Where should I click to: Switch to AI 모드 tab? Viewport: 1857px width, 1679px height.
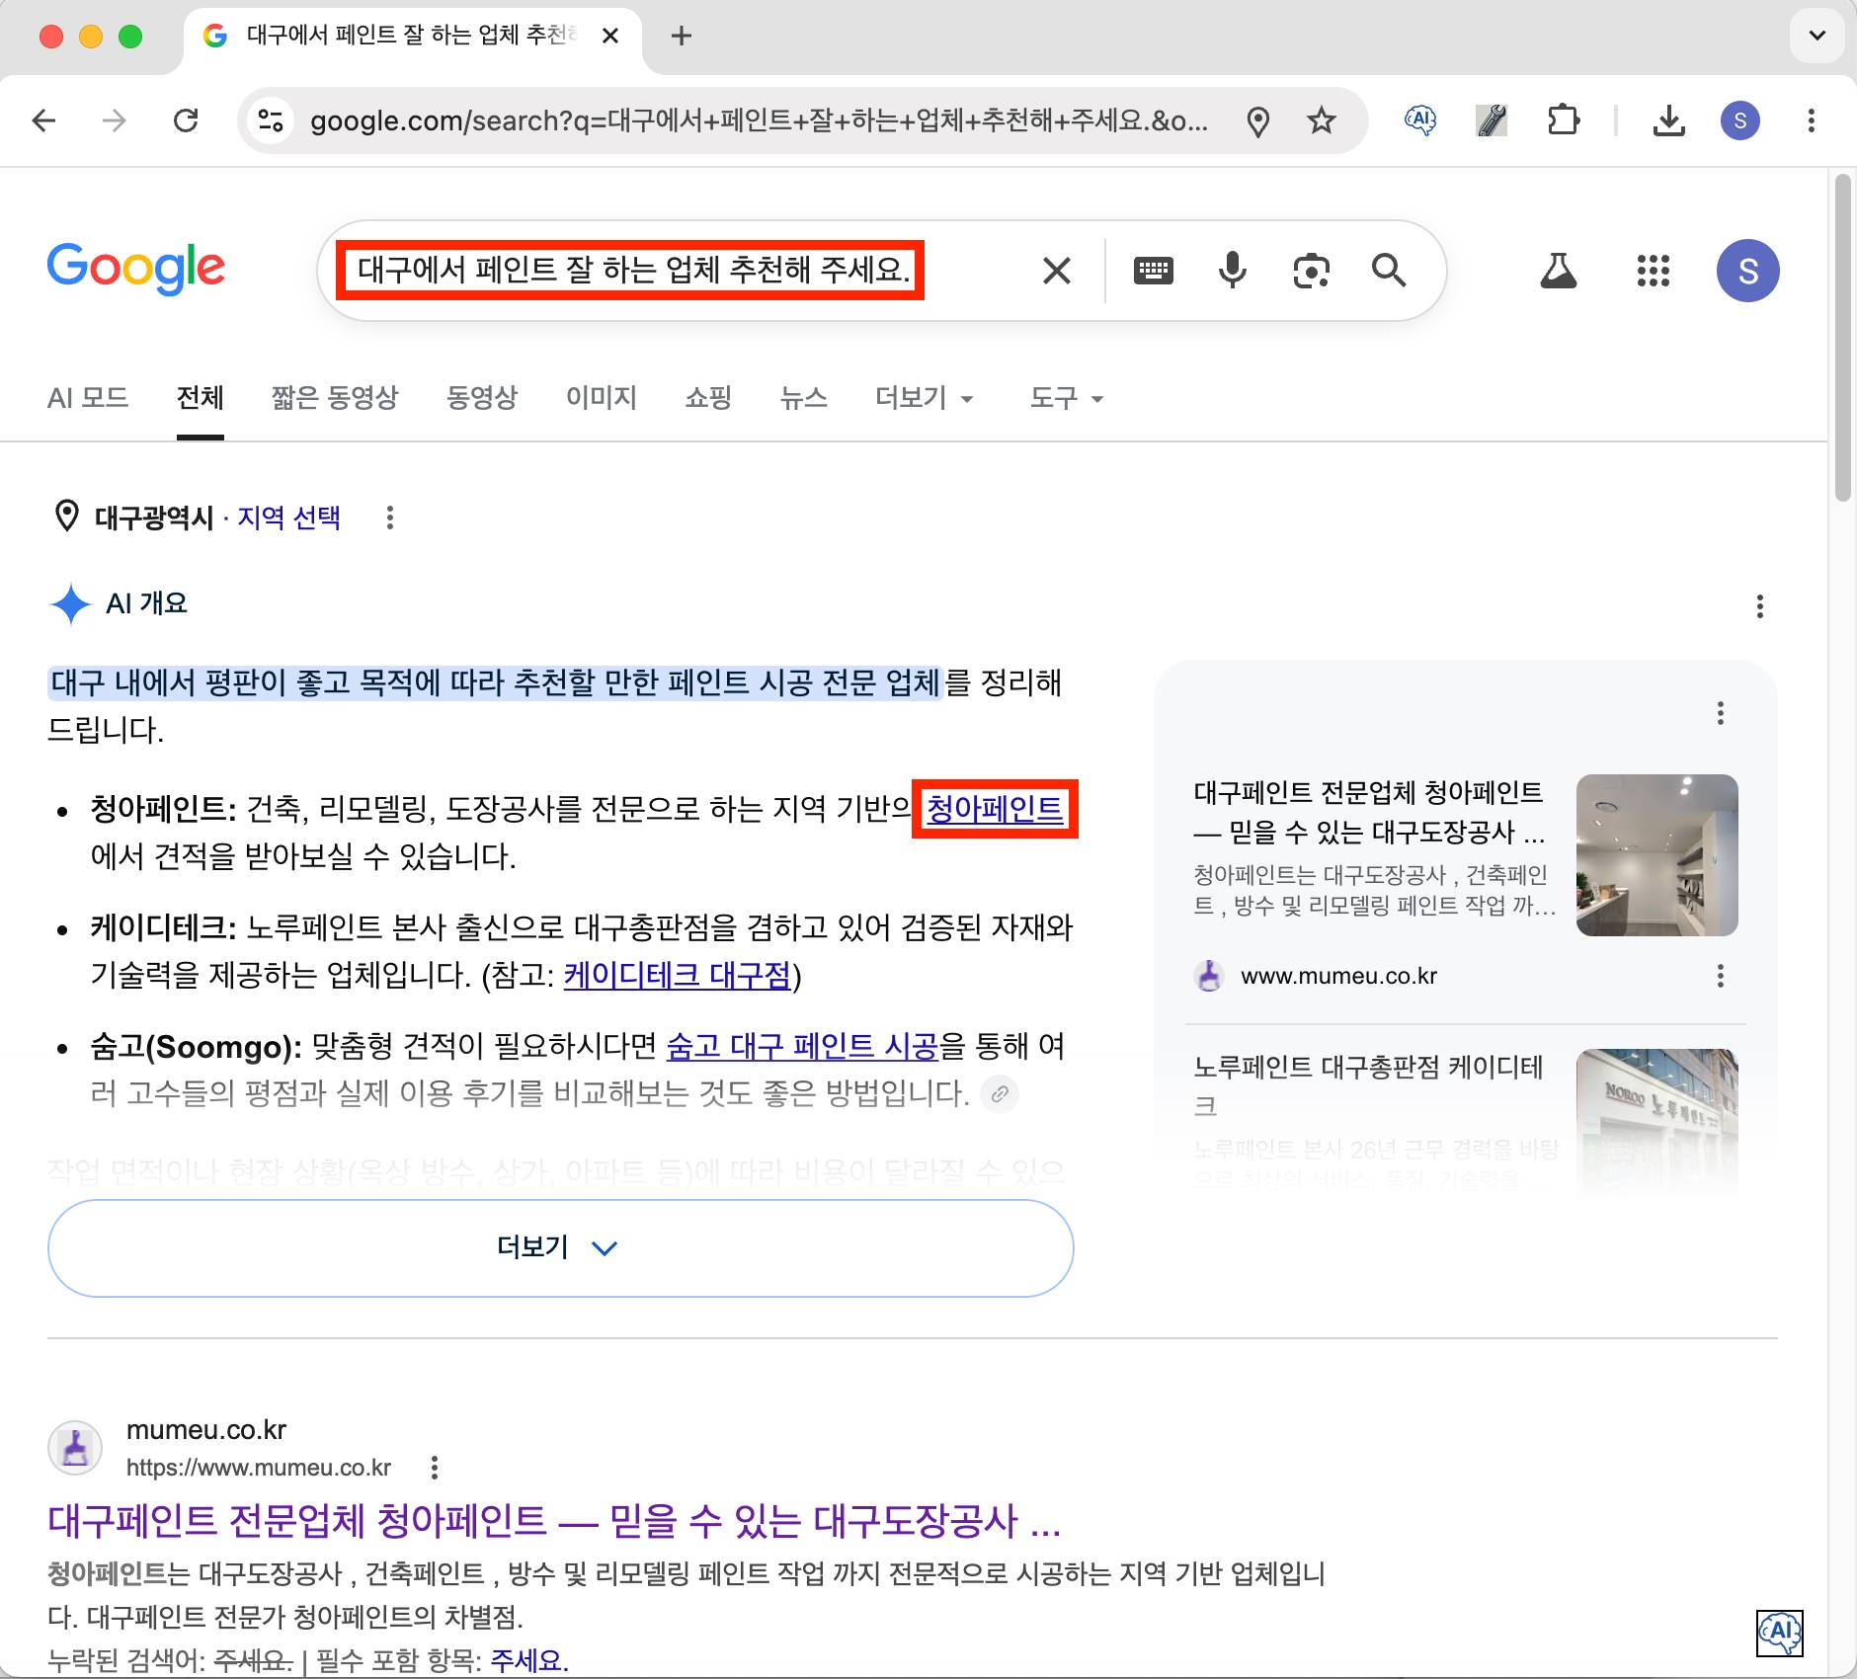coord(88,398)
